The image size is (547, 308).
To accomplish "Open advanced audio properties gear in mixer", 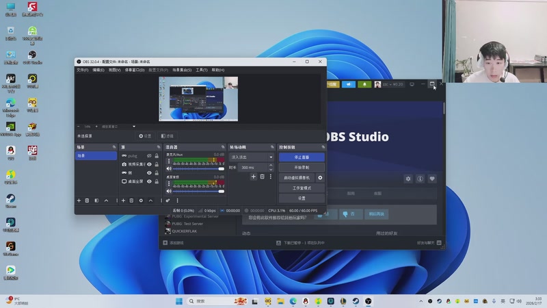I will 168,201.
